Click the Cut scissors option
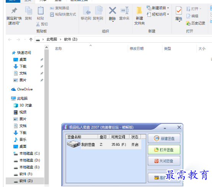The height and width of the screenshot is (187, 212). (42, 24)
